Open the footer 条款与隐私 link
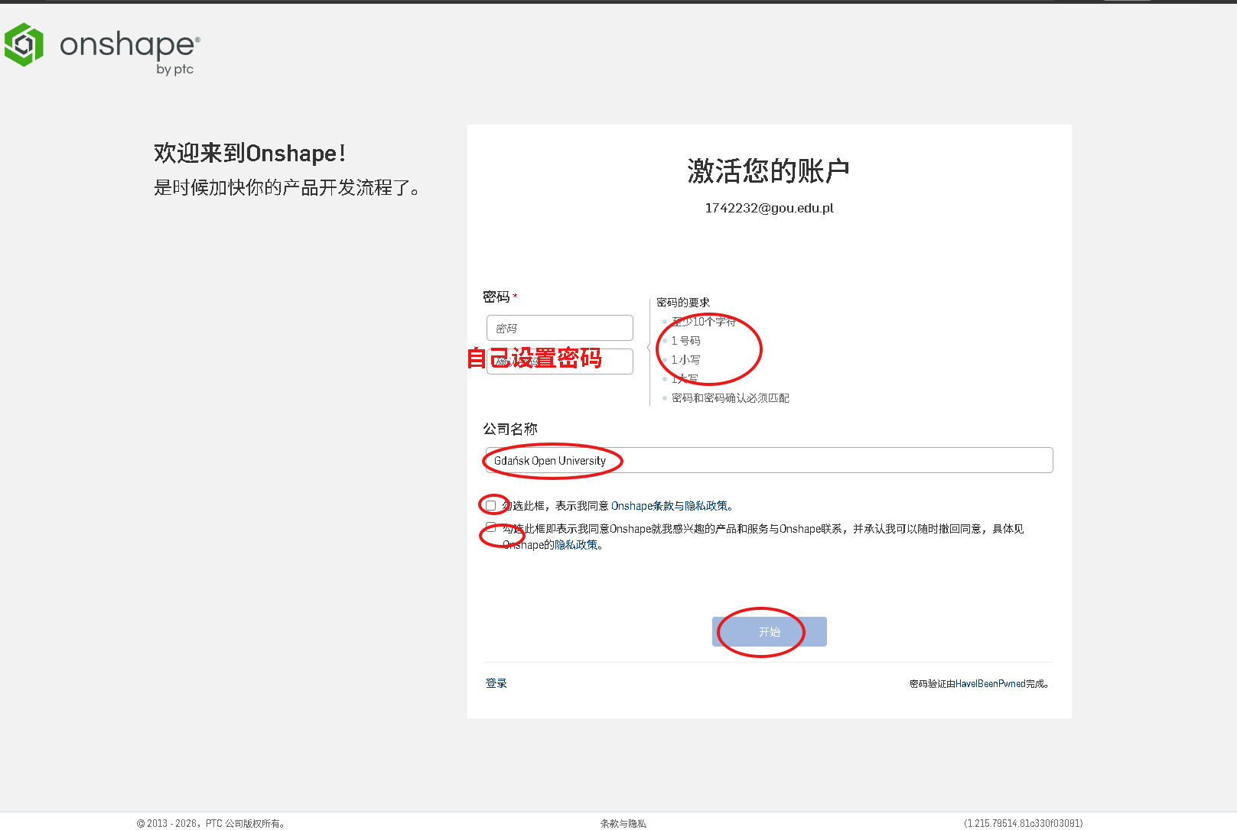The image size is (1237, 830). click(623, 823)
